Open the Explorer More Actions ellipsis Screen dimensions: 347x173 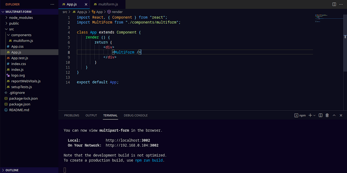pyautogui.click(x=52, y=4)
